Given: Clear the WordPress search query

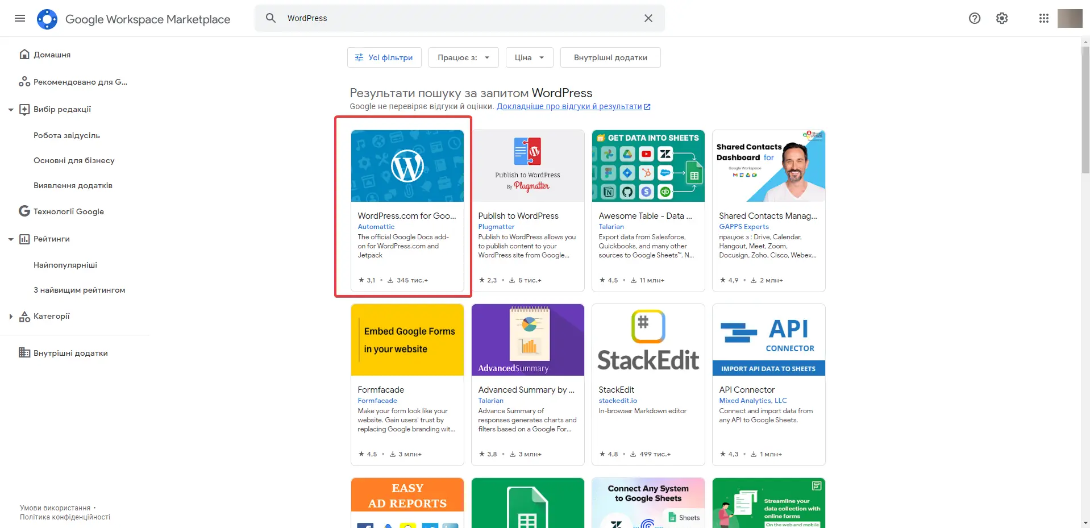Looking at the screenshot, I should [648, 18].
